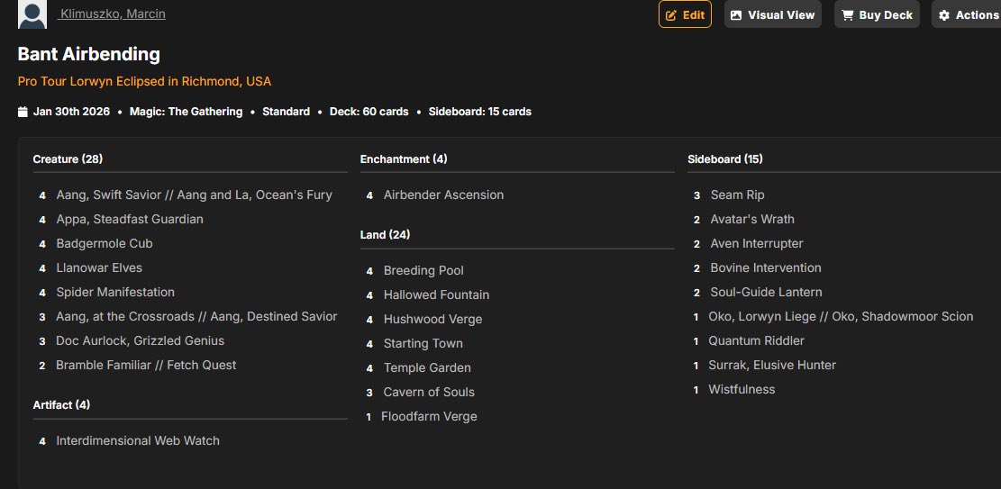Switch to Visual View
This screenshot has width=1001, height=489.
[x=772, y=14]
